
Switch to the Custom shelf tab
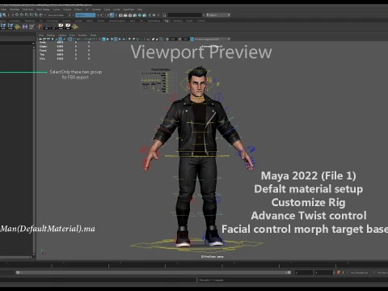click(66, 21)
